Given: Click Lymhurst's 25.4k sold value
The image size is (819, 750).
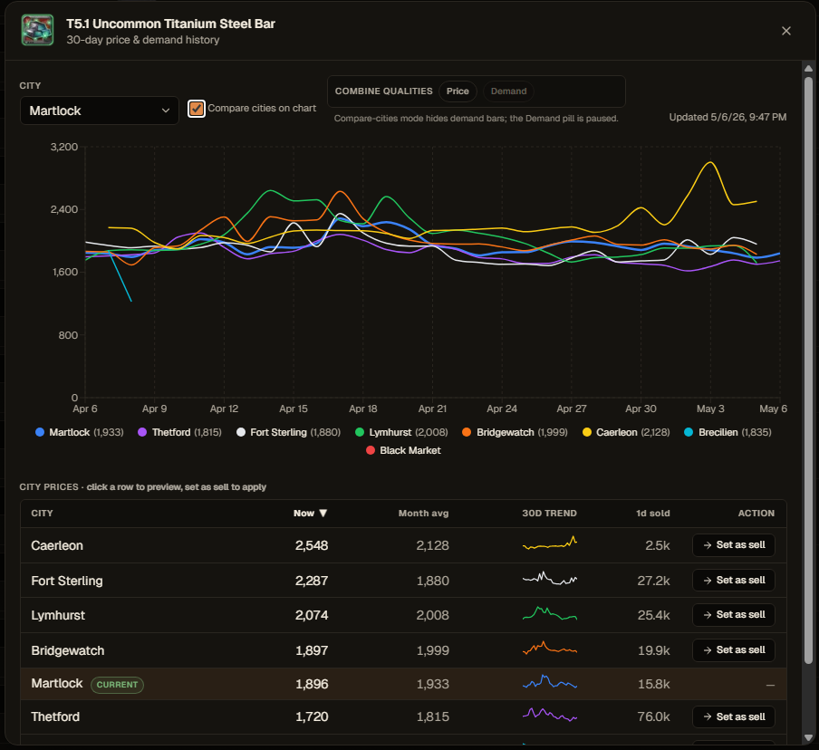Looking at the screenshot, I should tap(653, 615).
